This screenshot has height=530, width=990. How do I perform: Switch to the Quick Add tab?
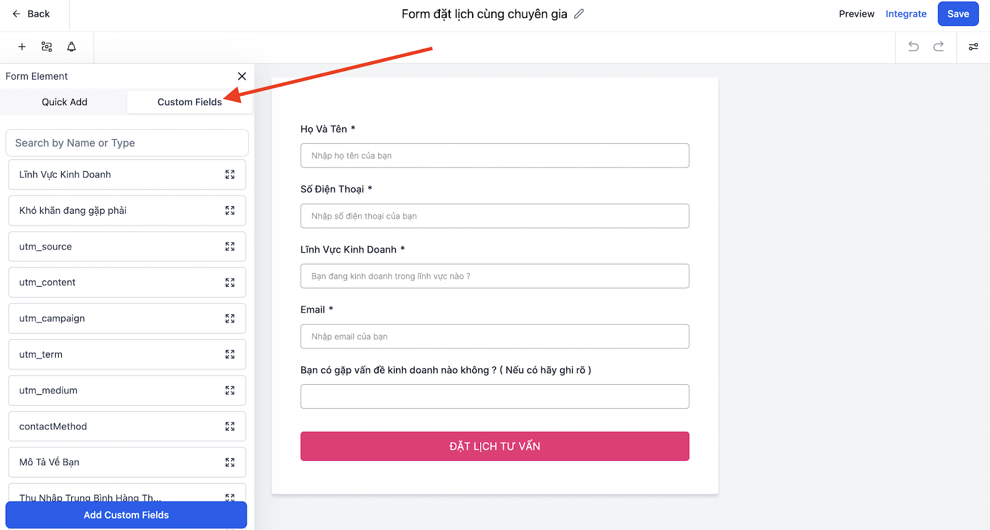point(64,102)
